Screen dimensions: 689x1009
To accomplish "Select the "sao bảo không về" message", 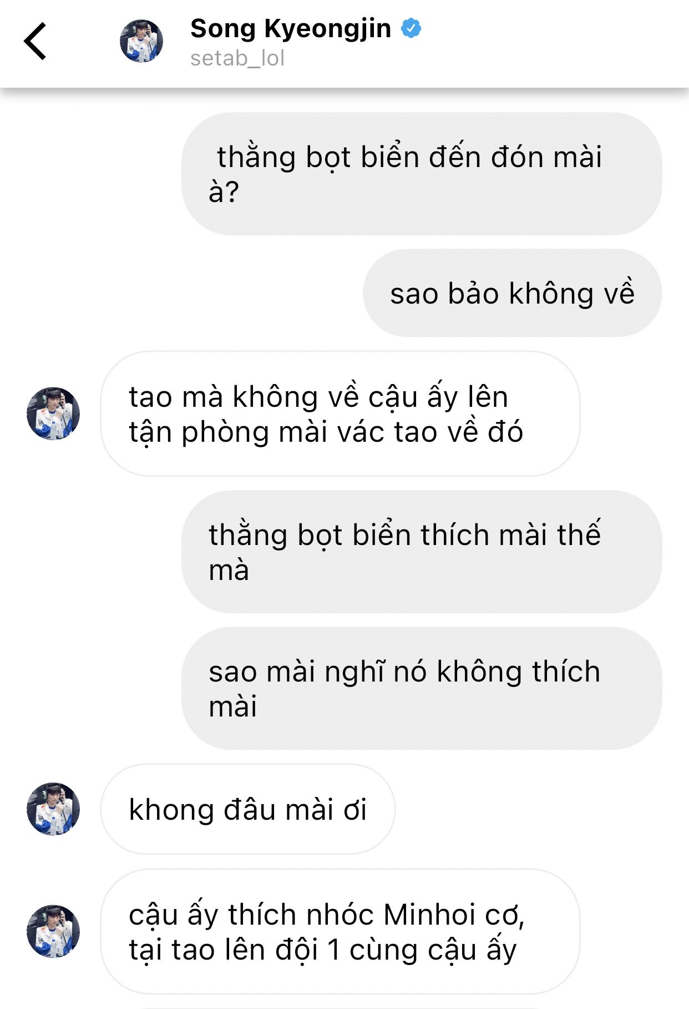I will [x=512, y=293].
